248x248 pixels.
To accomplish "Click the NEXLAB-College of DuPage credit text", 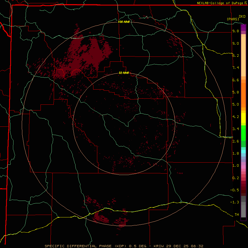I will tap(220, 3).
